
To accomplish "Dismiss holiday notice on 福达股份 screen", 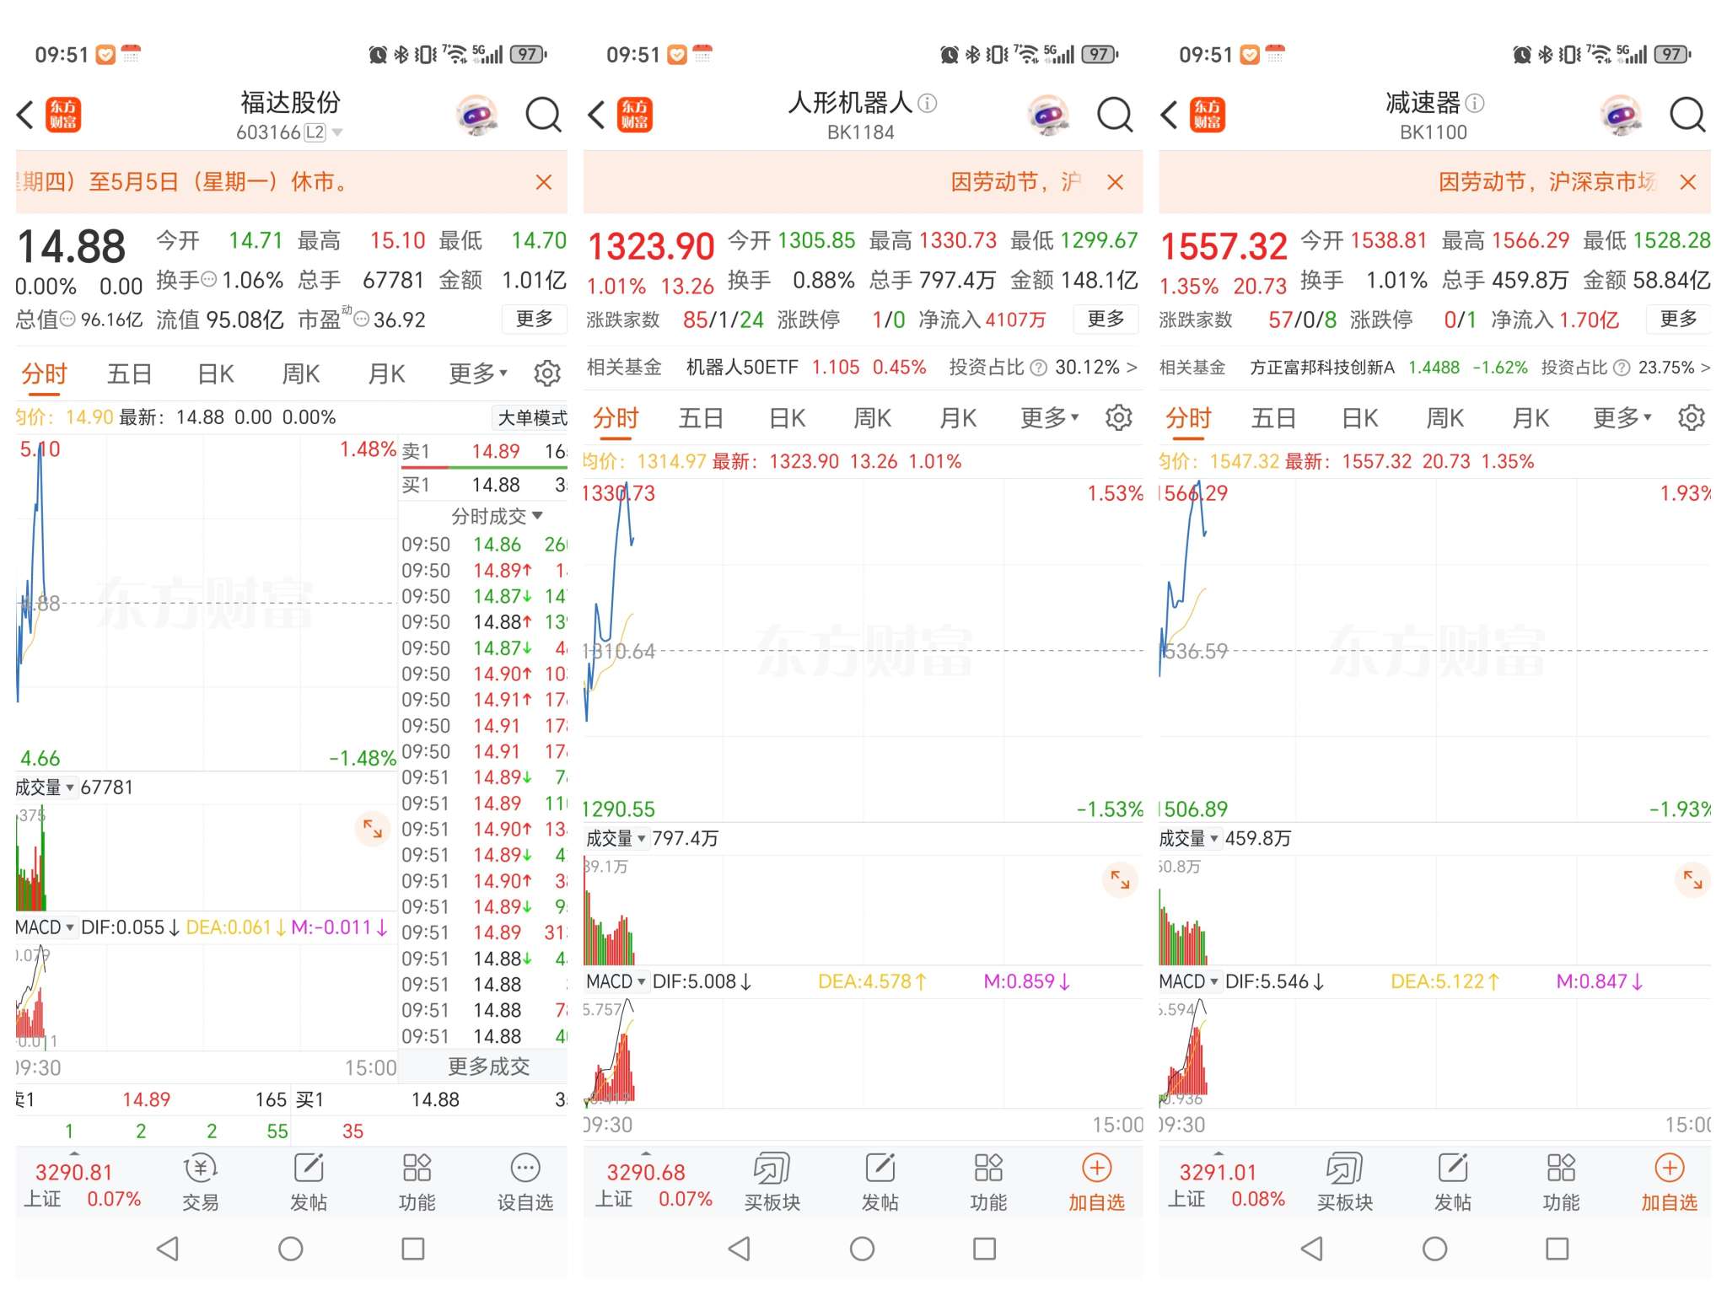I will (x=544, y=182).
